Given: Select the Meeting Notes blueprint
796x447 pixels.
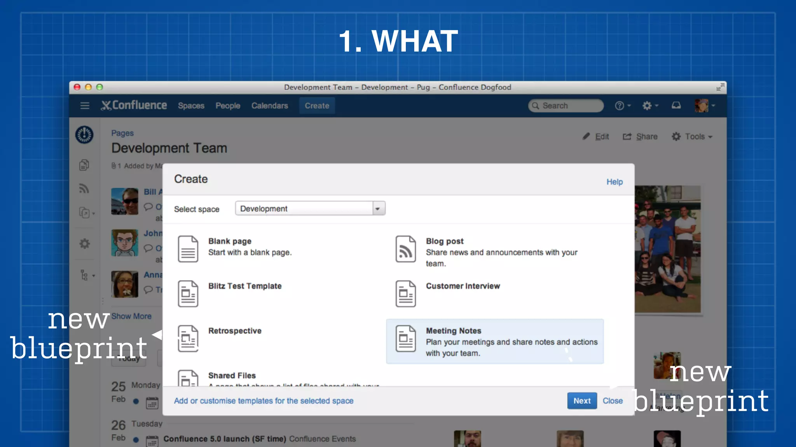Looking at the screenshot, I should [494, 341].
